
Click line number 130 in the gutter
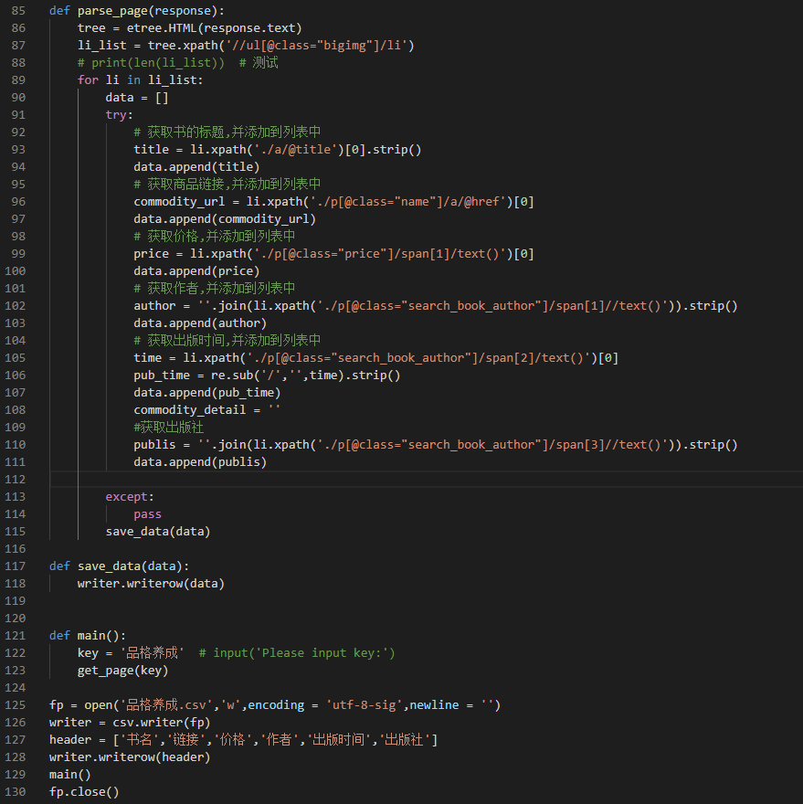[x=15, y=792]
